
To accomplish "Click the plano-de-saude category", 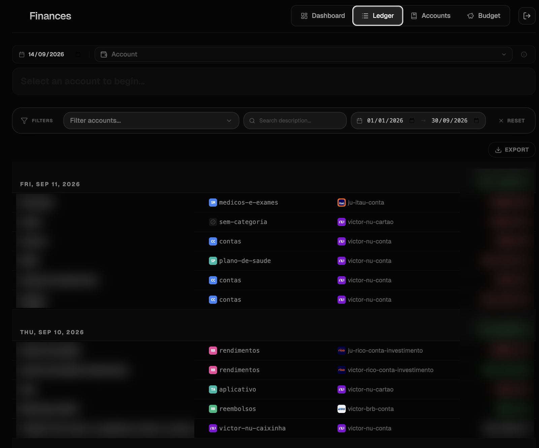I will pos(245,261).
